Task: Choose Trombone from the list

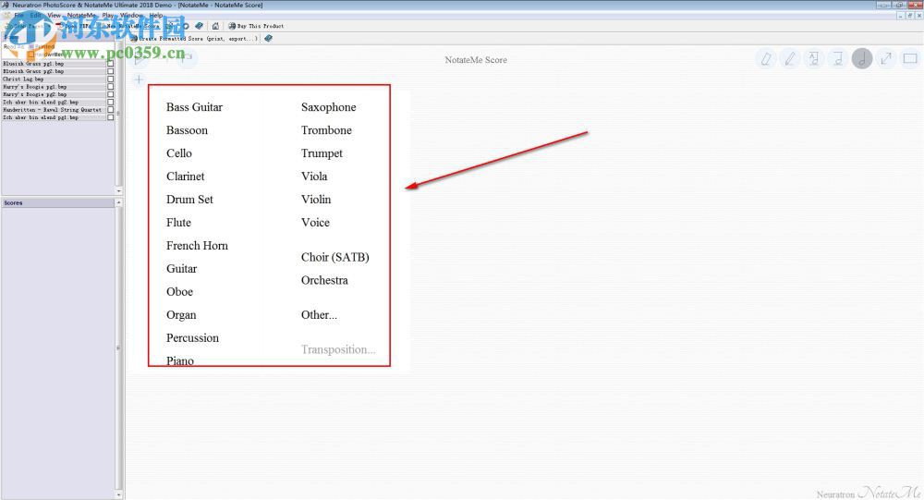Action: [326, 130]
